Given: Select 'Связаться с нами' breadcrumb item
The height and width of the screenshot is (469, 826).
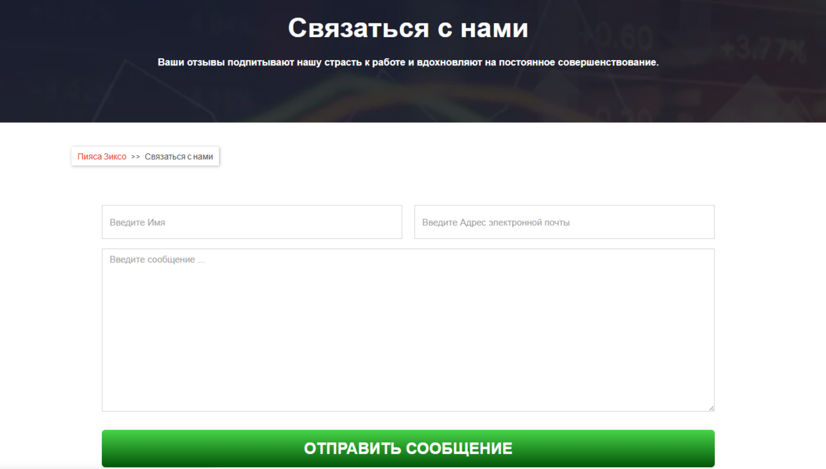Looking at the screenshot, I should point(178,156).
